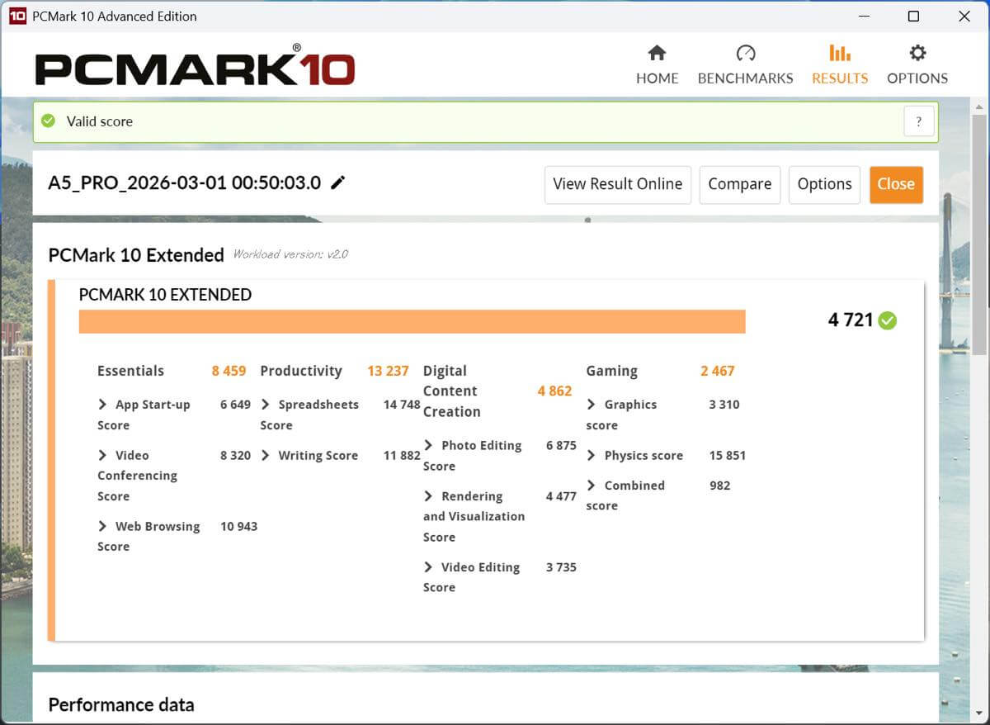Switch to the BENCHMARKS tab
The image size is (990, 725).
click(x=745, y=78)
